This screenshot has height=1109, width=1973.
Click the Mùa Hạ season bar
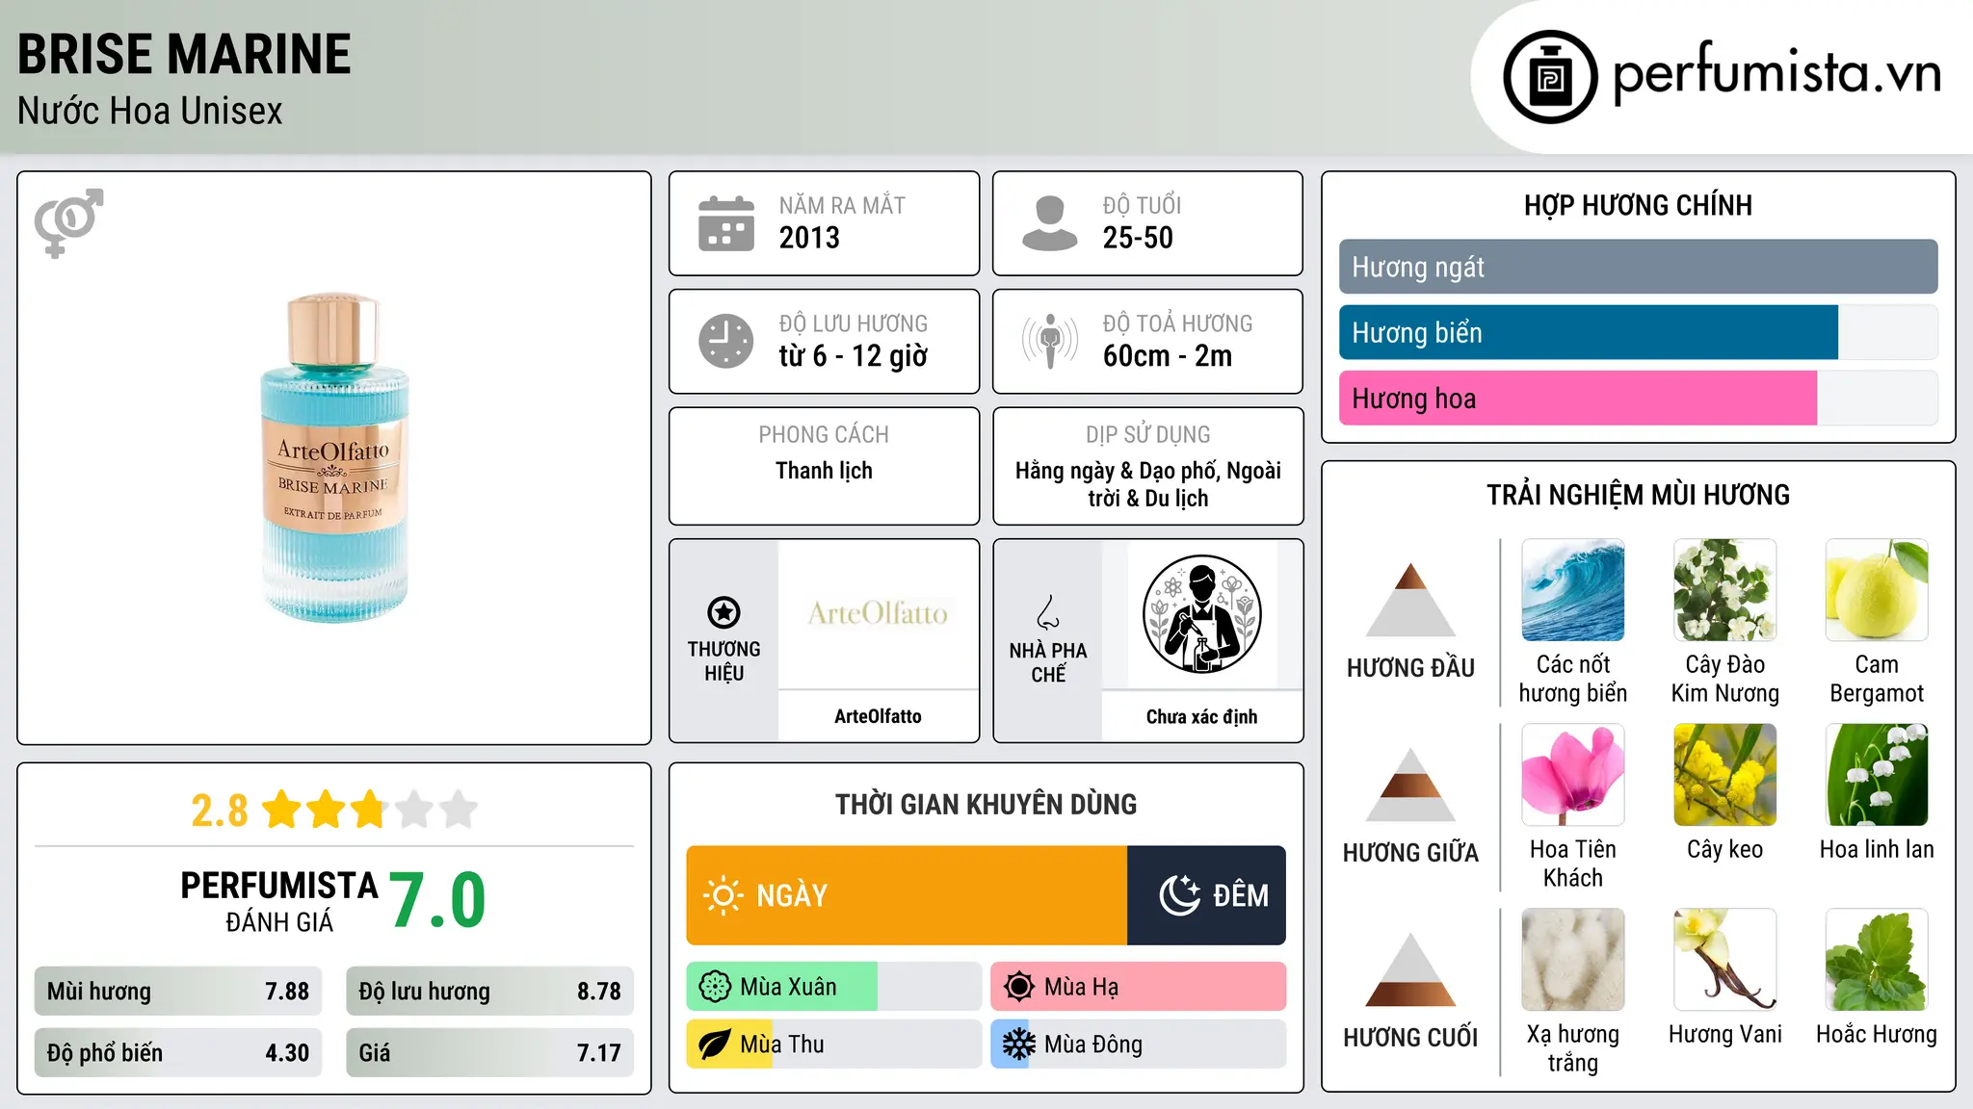point(1138,987)
